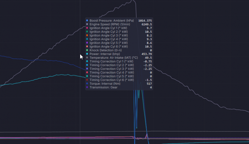Click the 'Boost Pressure: Ambient (hPa)' tooltip label
Viewport: 249px width, 144px height.
click(112, 21)
